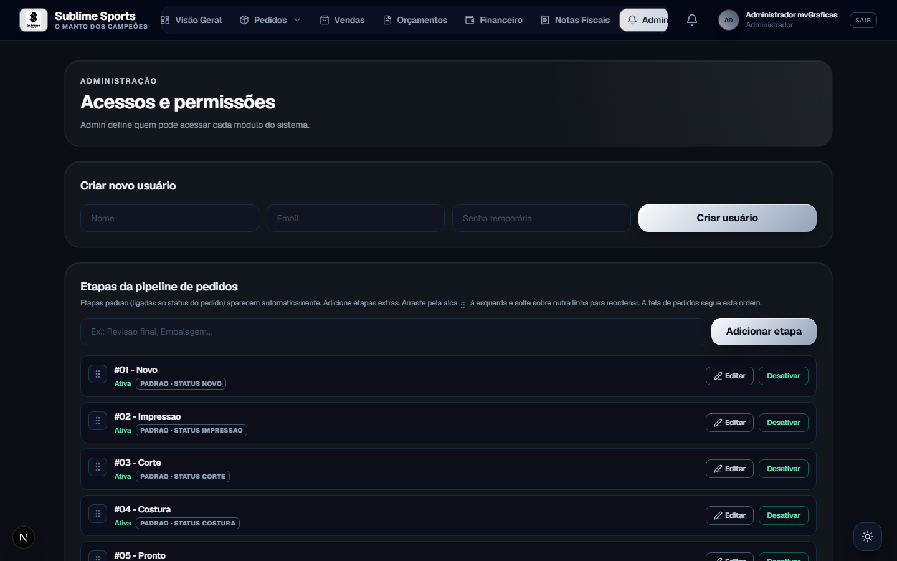The height and width of the screenshot is (561, 897).
Task: Open Notas Fiscais tab
Action: click(x=575, y=20)
